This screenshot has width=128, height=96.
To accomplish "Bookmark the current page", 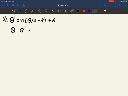I will [18, 5].
